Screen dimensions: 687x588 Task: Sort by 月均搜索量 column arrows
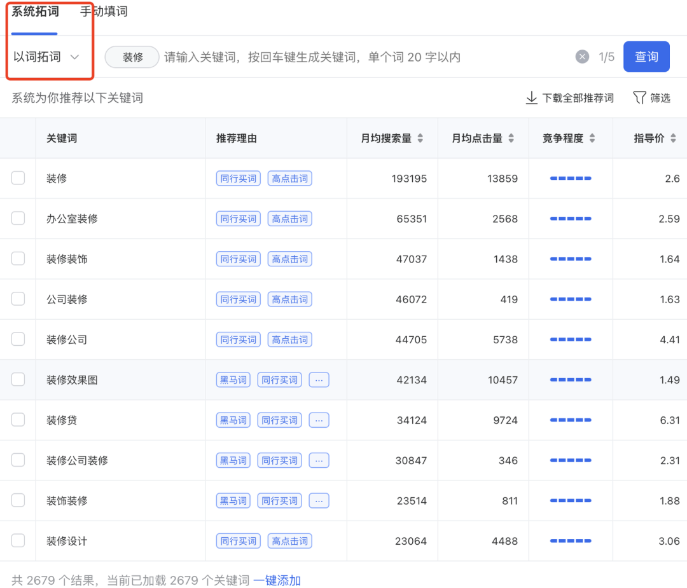pyautogui.click(x=420, y=139)
